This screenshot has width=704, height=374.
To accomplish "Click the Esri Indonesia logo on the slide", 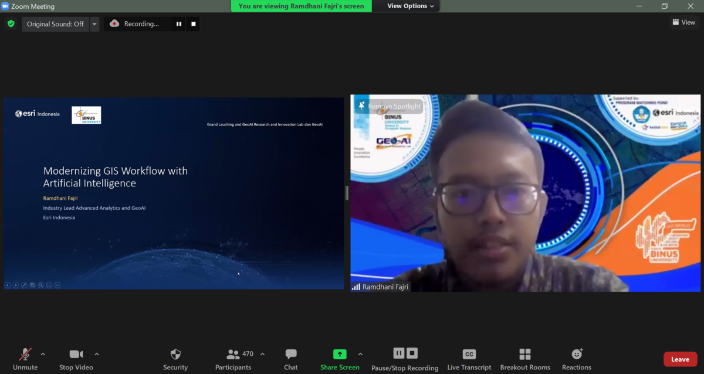I will [38, 114].
